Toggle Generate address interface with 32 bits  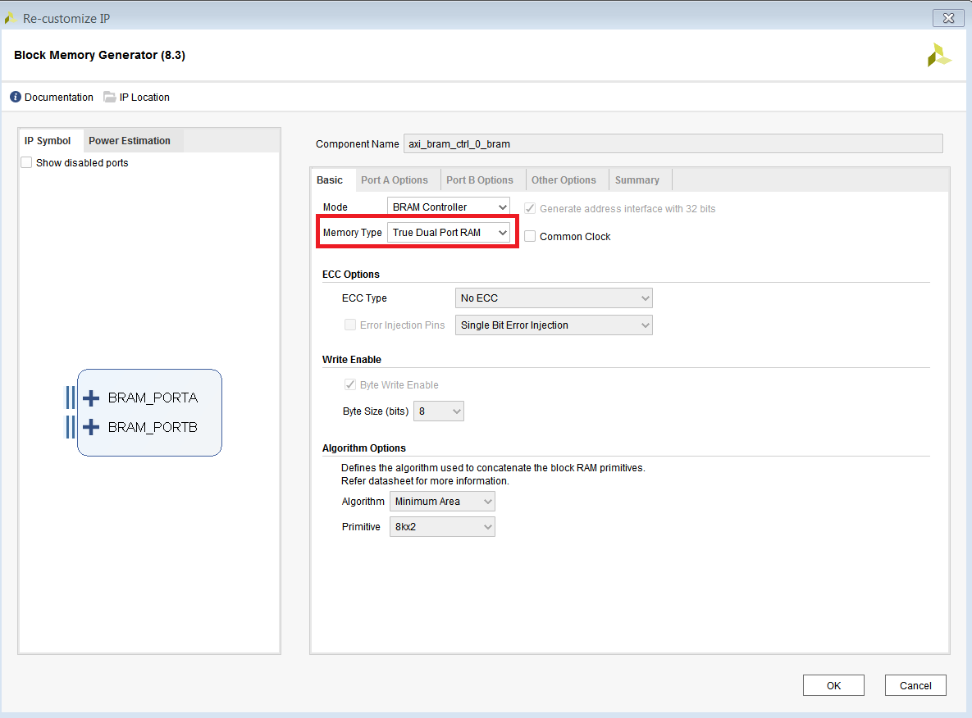[530, 209]
